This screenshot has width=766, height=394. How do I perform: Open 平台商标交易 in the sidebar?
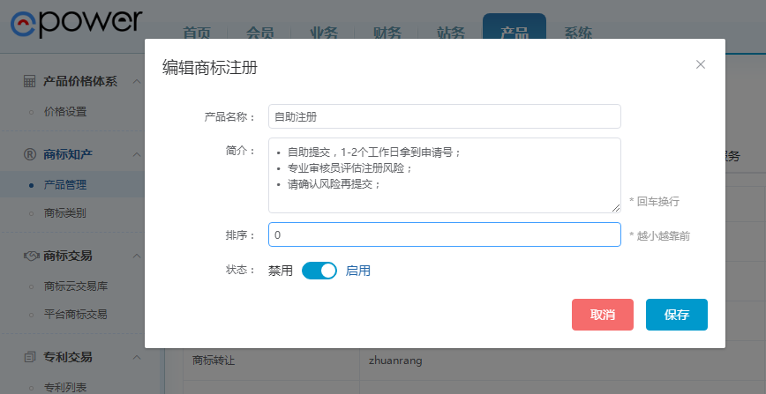tap(76, 315)
